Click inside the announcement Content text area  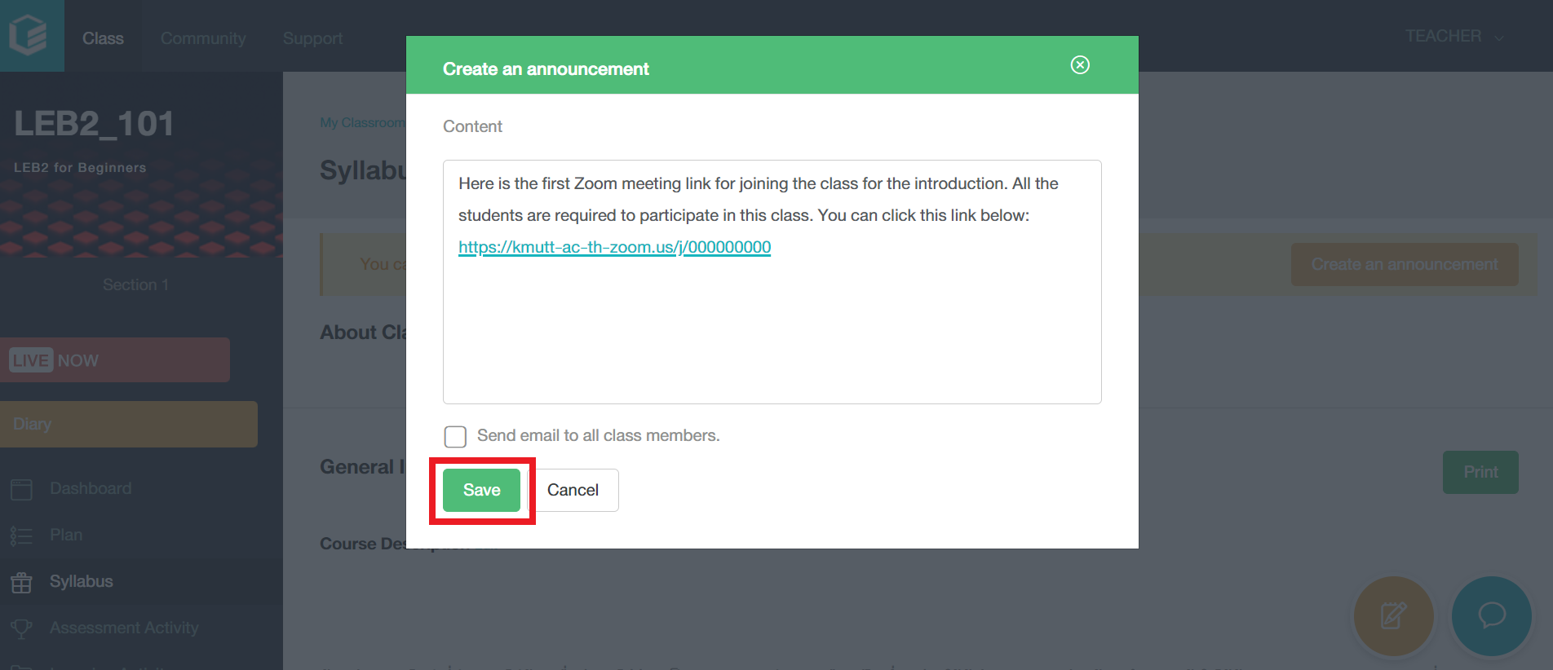coord(772,282)
